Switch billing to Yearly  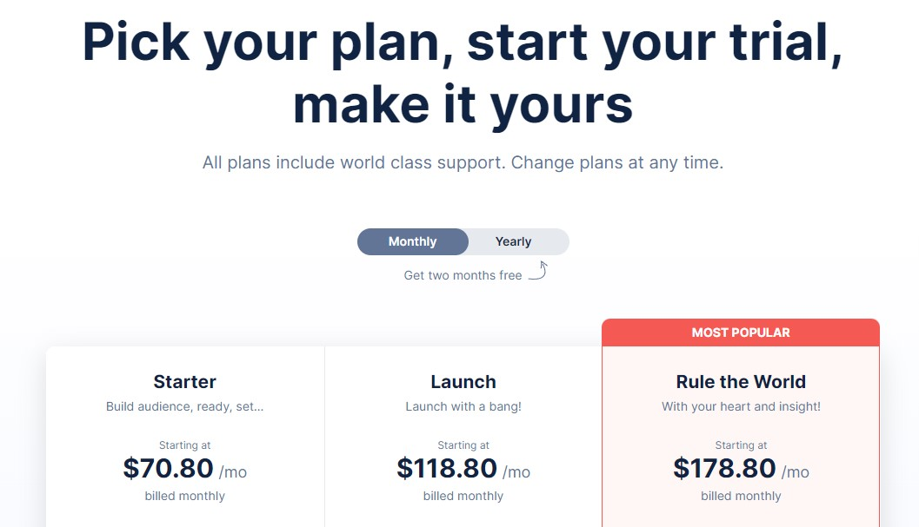click(514, 242)
